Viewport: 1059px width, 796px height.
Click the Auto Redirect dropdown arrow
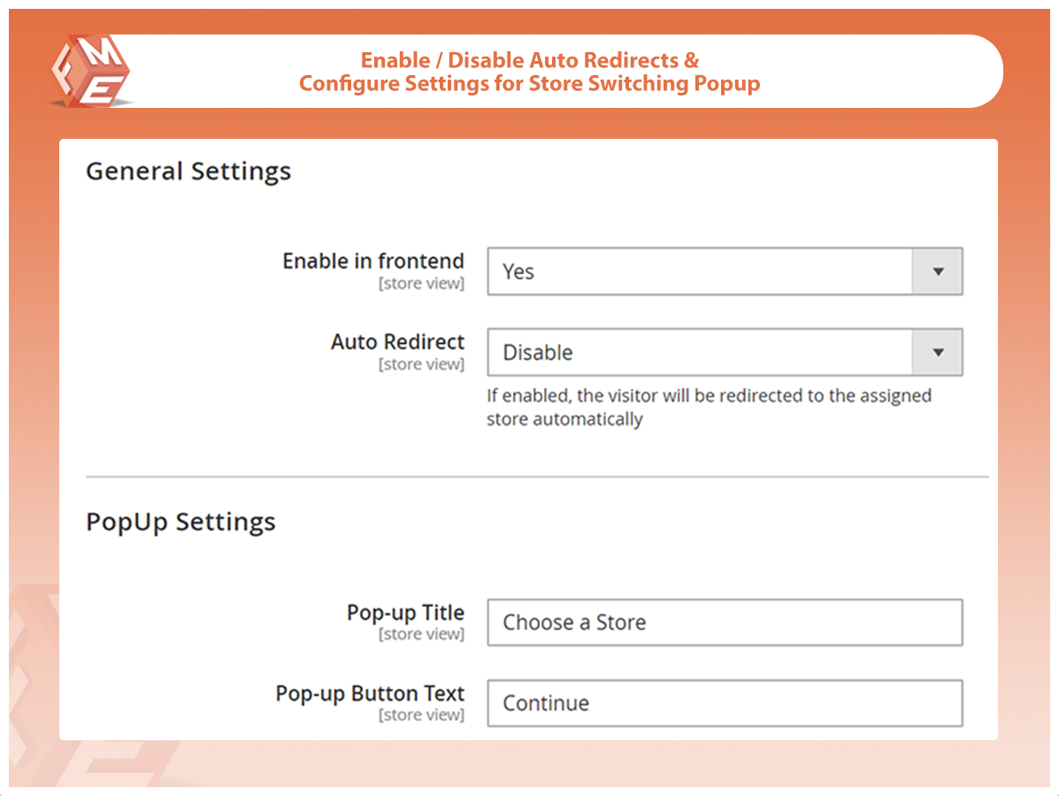click(937, 352)
